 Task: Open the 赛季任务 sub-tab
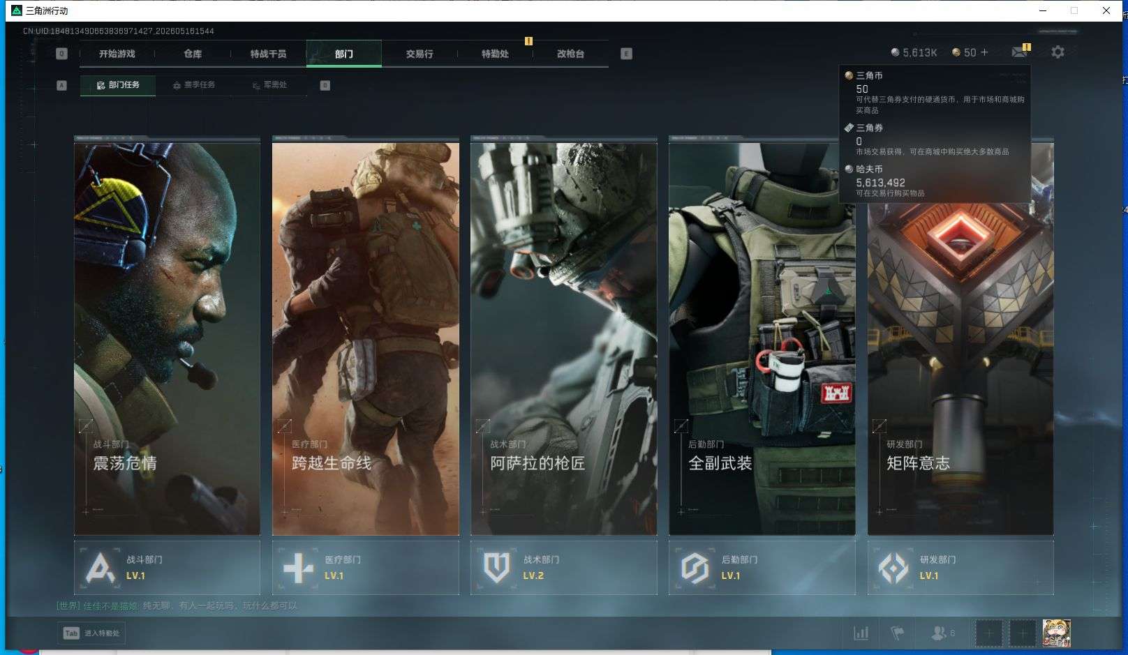pos(194,85)
